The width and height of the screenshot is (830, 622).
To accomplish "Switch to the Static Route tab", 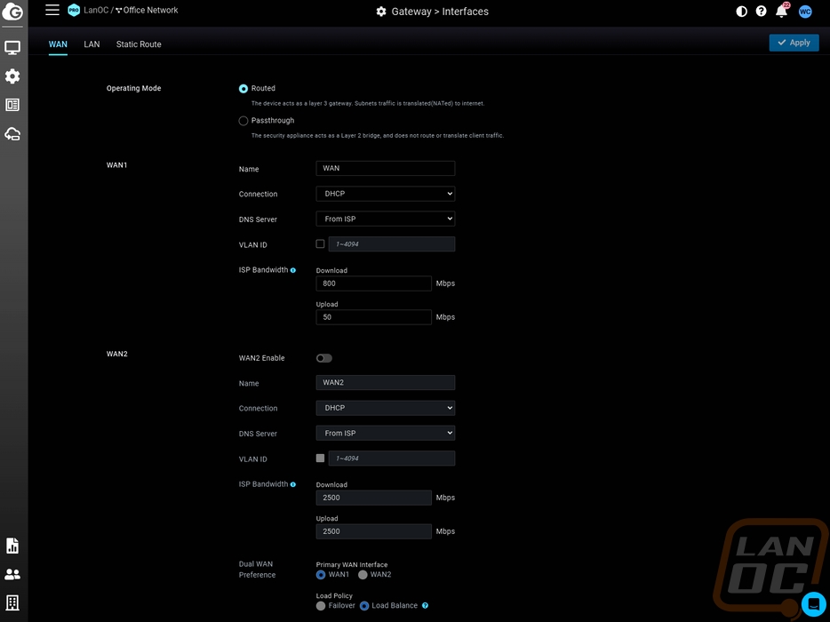I will click(x=139, y=44).
